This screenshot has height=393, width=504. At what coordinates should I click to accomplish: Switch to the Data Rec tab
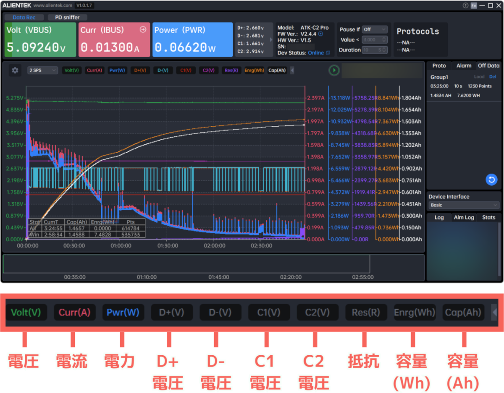(24, 17)
